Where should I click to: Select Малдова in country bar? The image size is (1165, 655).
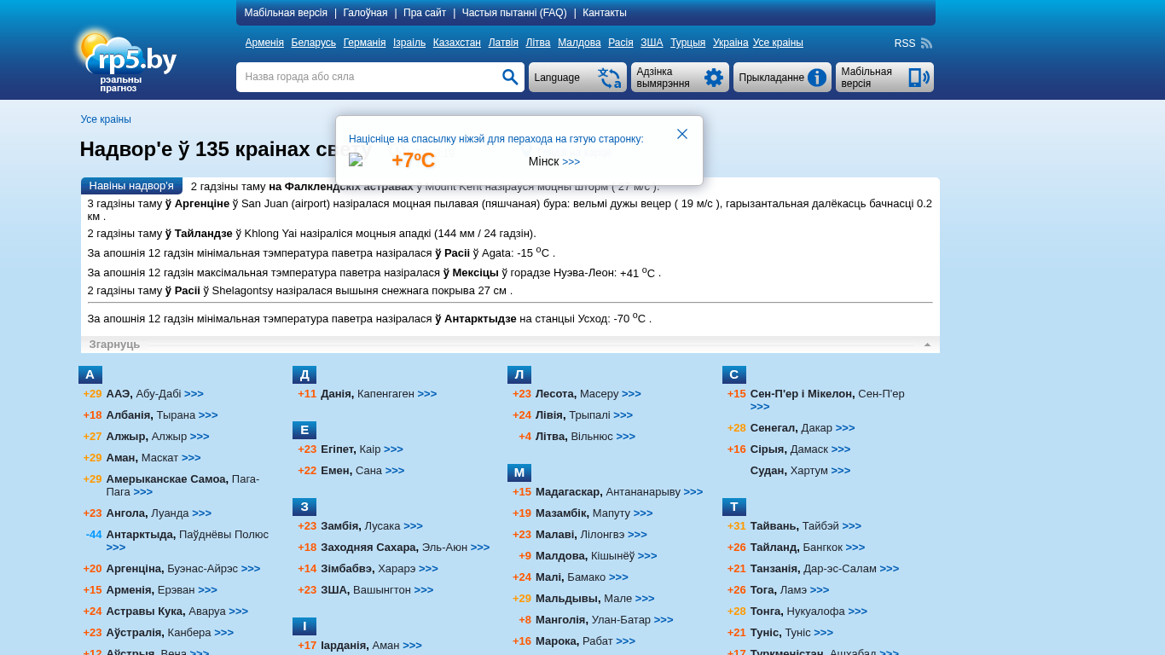coord(579,43)
